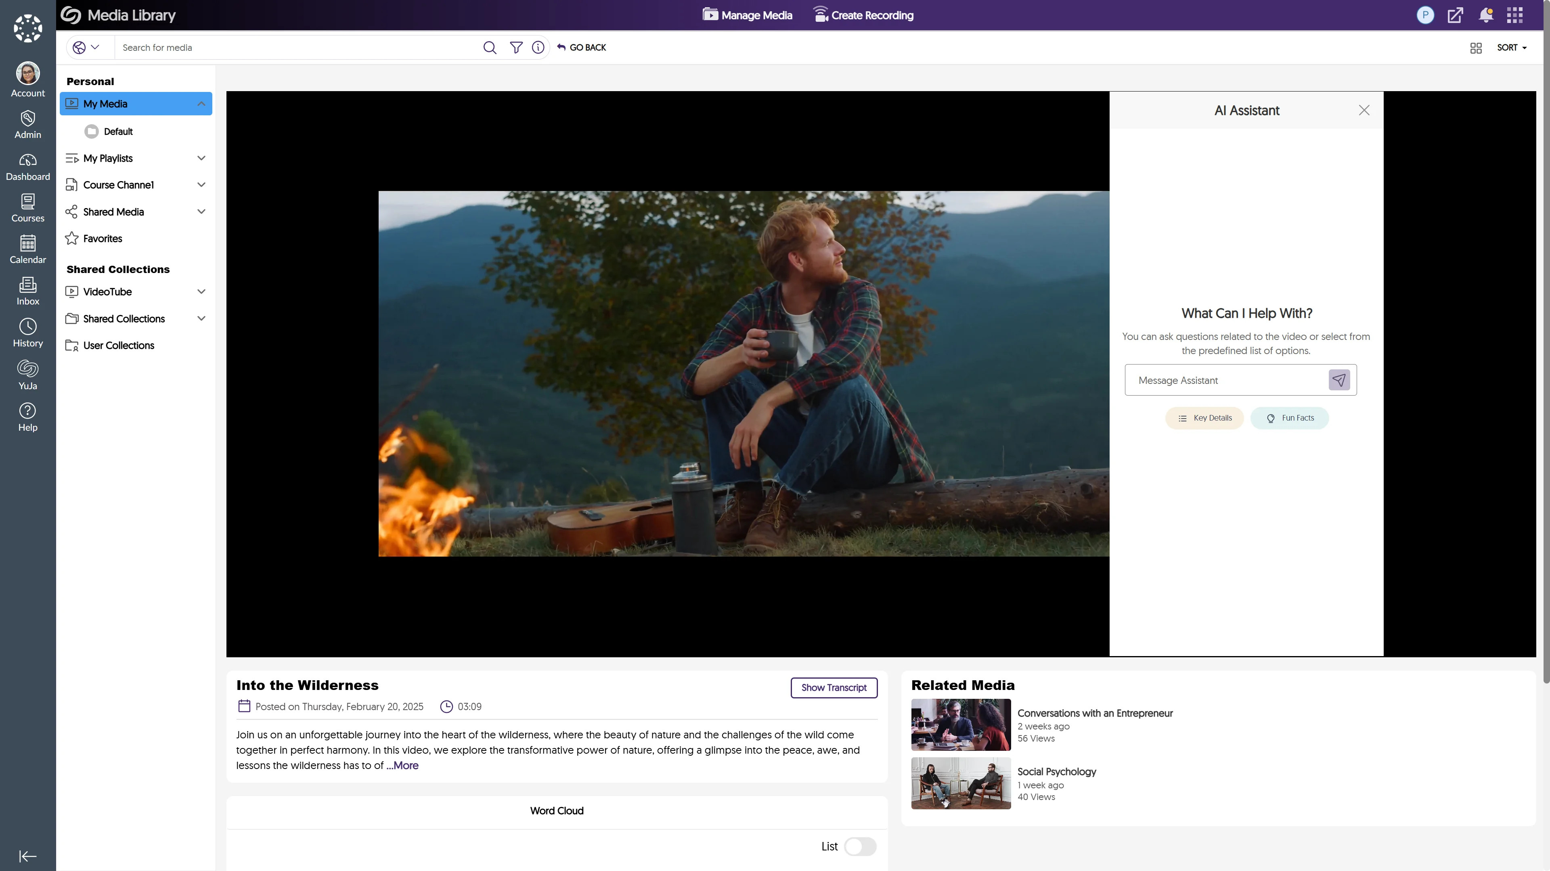Viewport: 1550px width, 871px height.
Task: Open the apps grid menu
Action: 1514,15
